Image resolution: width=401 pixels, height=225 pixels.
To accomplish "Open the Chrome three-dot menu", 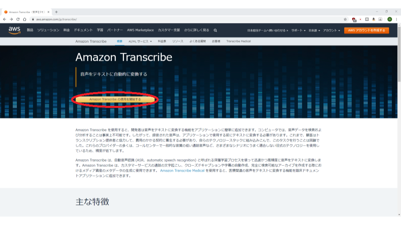I will (396, 20).
